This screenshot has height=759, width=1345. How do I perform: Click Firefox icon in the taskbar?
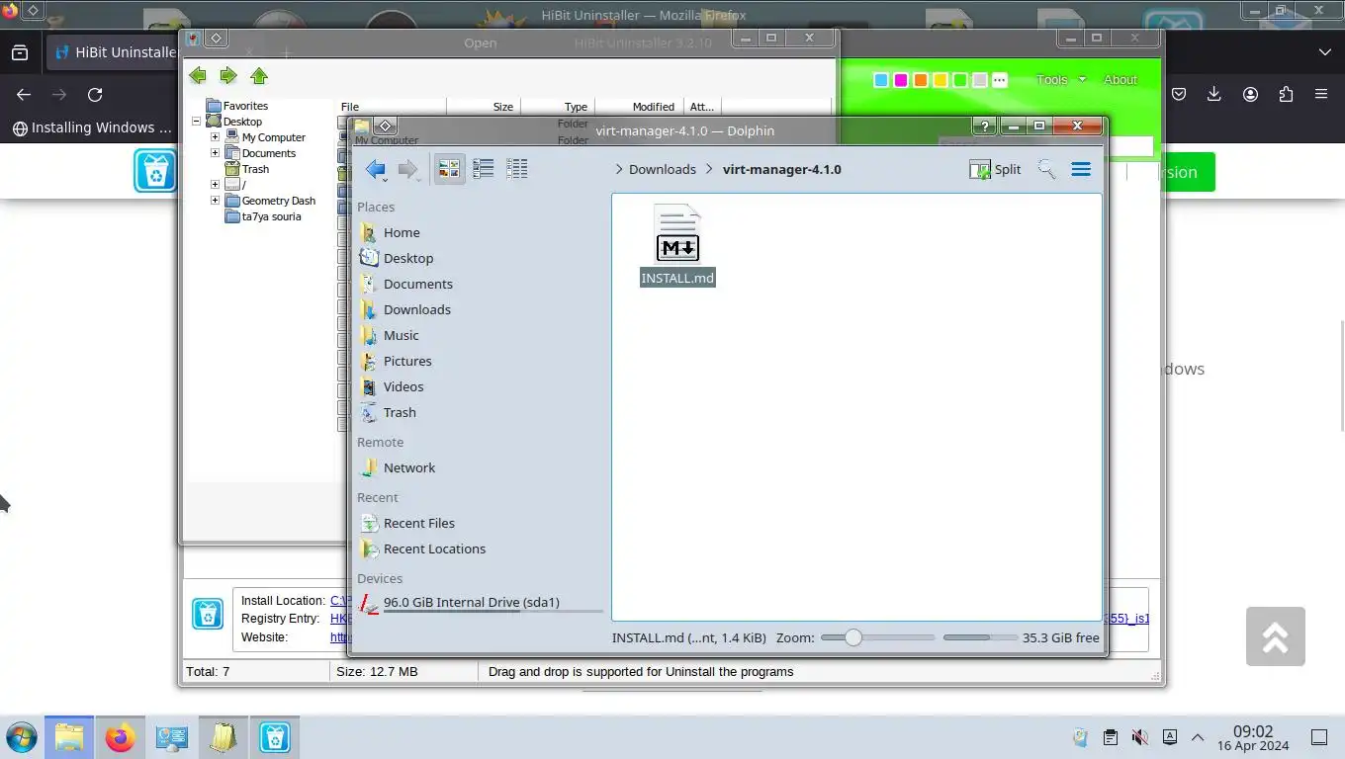(120, 737)
